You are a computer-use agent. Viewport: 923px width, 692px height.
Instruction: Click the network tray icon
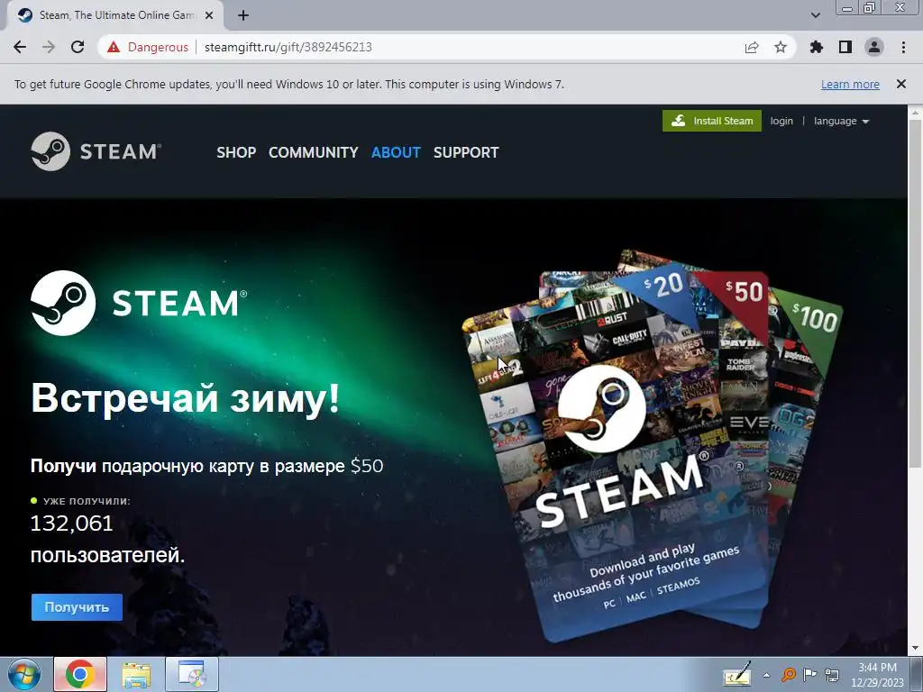click(832, 674)
